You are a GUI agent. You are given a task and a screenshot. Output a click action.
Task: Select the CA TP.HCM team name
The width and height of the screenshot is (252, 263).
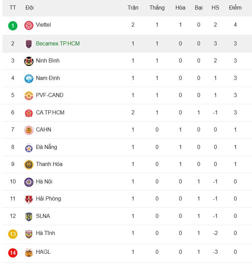[50, 112]
